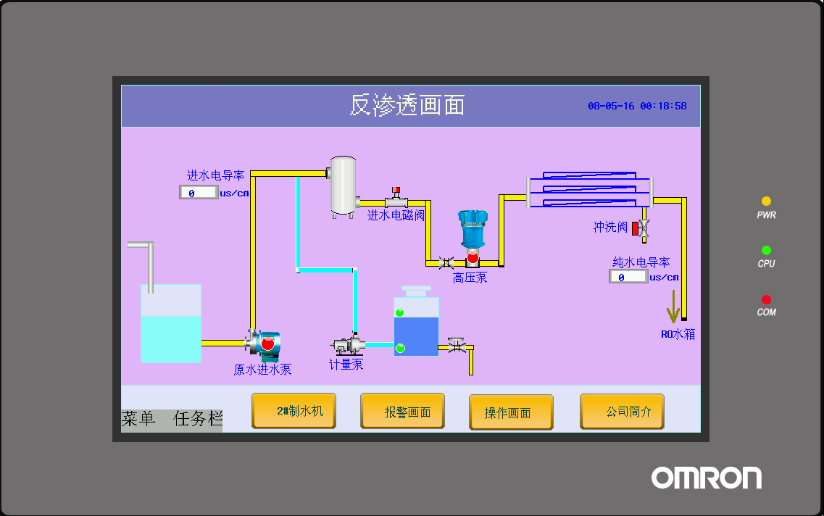This screenshot has height=516, width=824.
Task: Click the 原水进水泵 label
Action: coord(262,370)
